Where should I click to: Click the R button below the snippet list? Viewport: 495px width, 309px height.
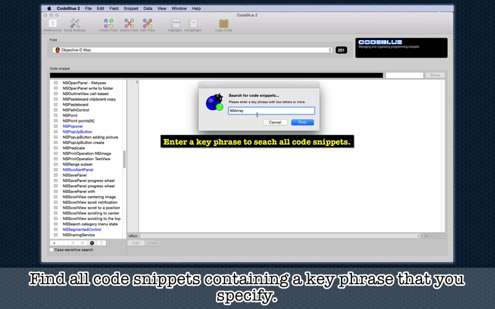pyautogui.click(x=73, y=243)
